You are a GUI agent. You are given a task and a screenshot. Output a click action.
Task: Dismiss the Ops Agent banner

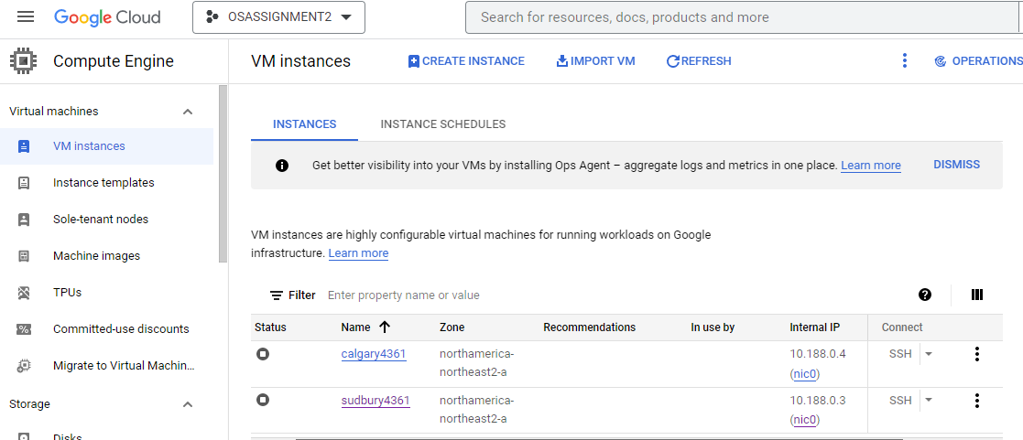pyautogui.click(x=956, y=165)
